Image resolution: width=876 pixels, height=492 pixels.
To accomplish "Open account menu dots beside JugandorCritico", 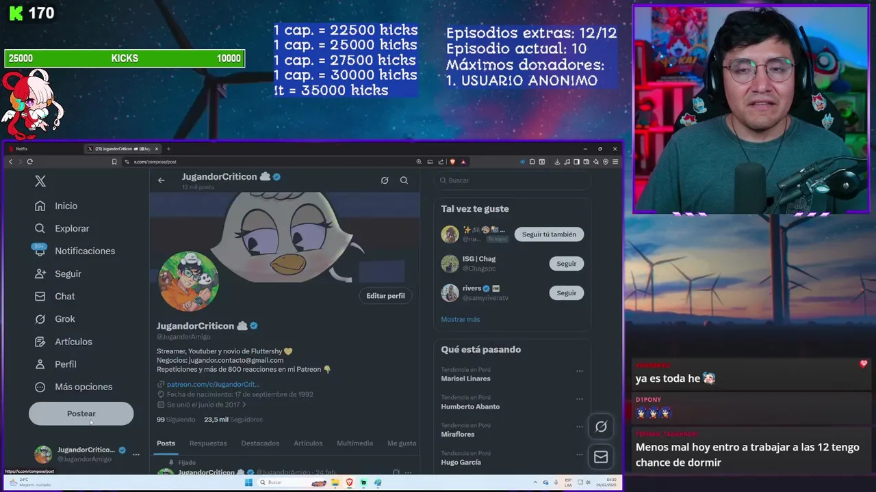I will tap(136, 454).
